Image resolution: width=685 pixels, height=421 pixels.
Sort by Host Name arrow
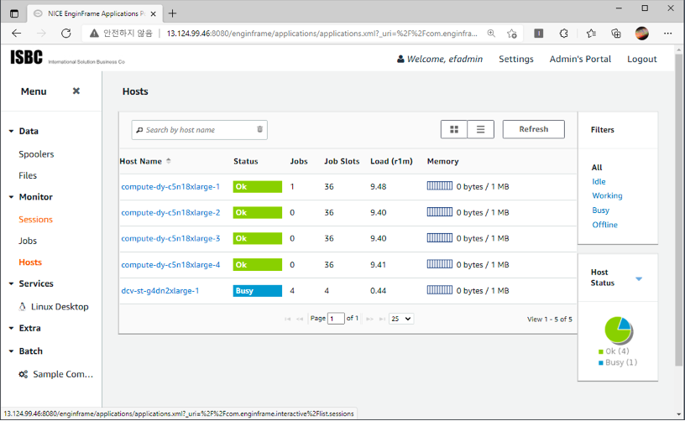(169, 161)
